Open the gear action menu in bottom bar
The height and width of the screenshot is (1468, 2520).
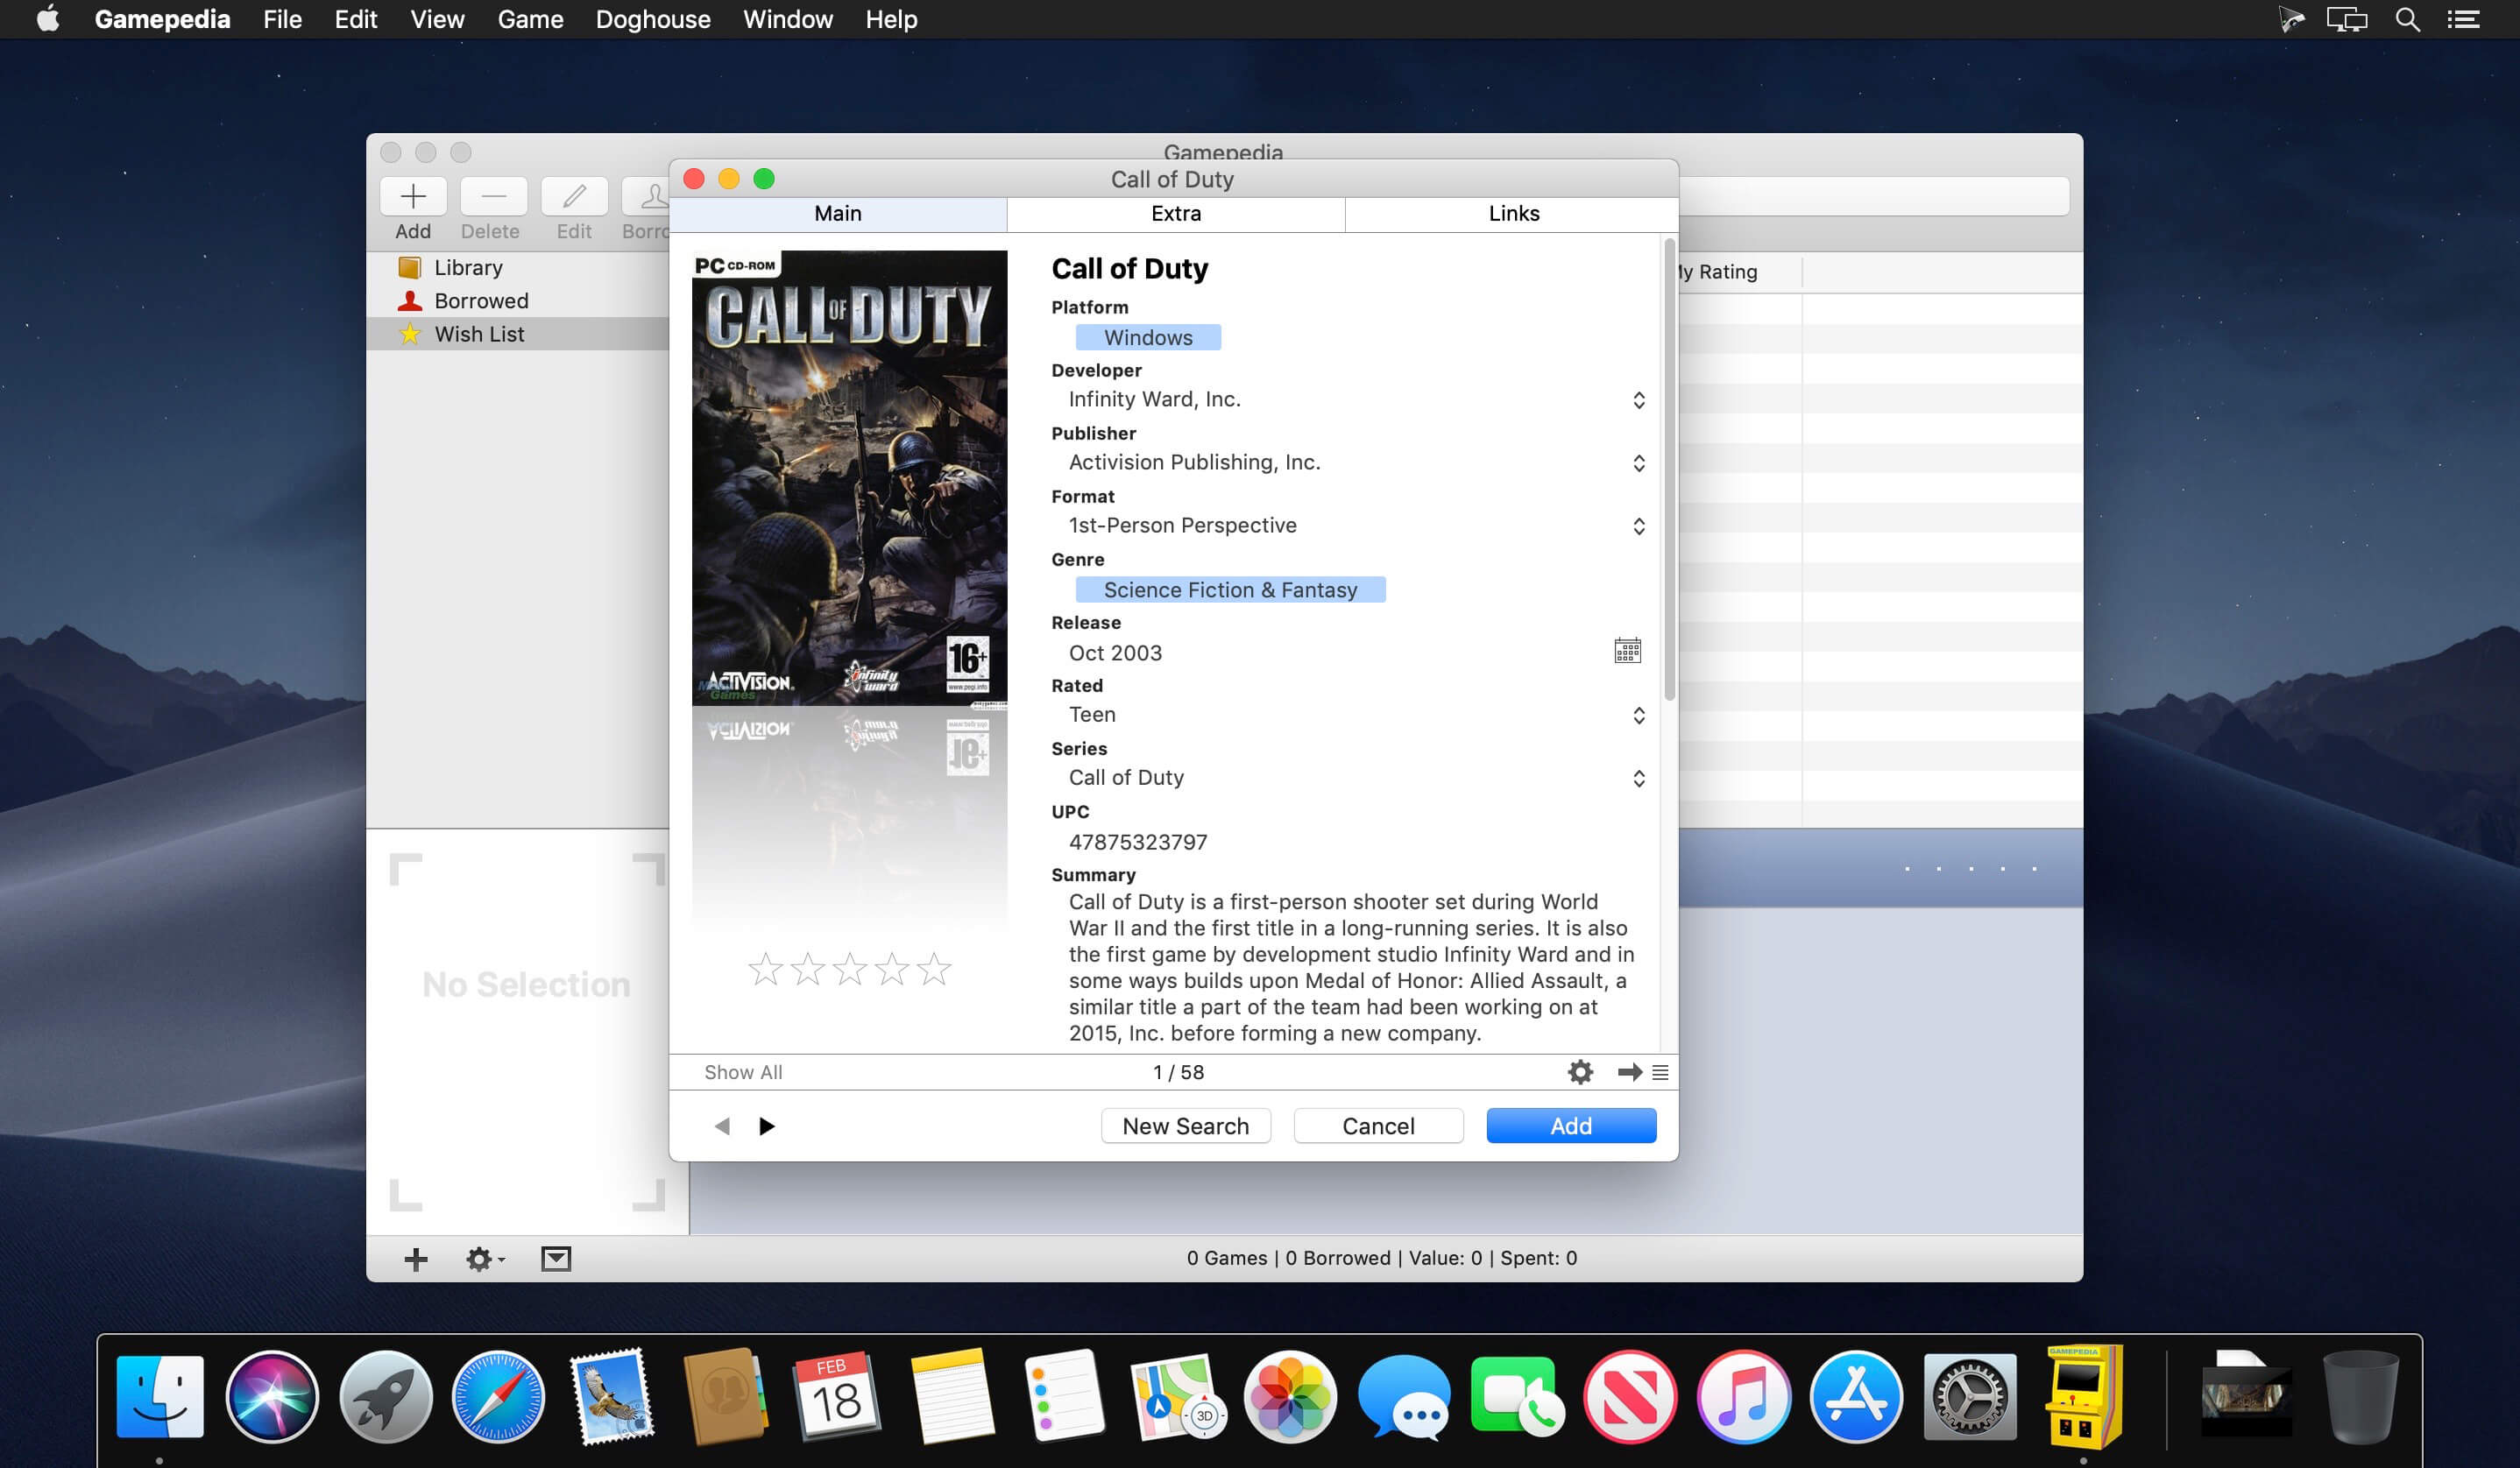pos(484,1260)
